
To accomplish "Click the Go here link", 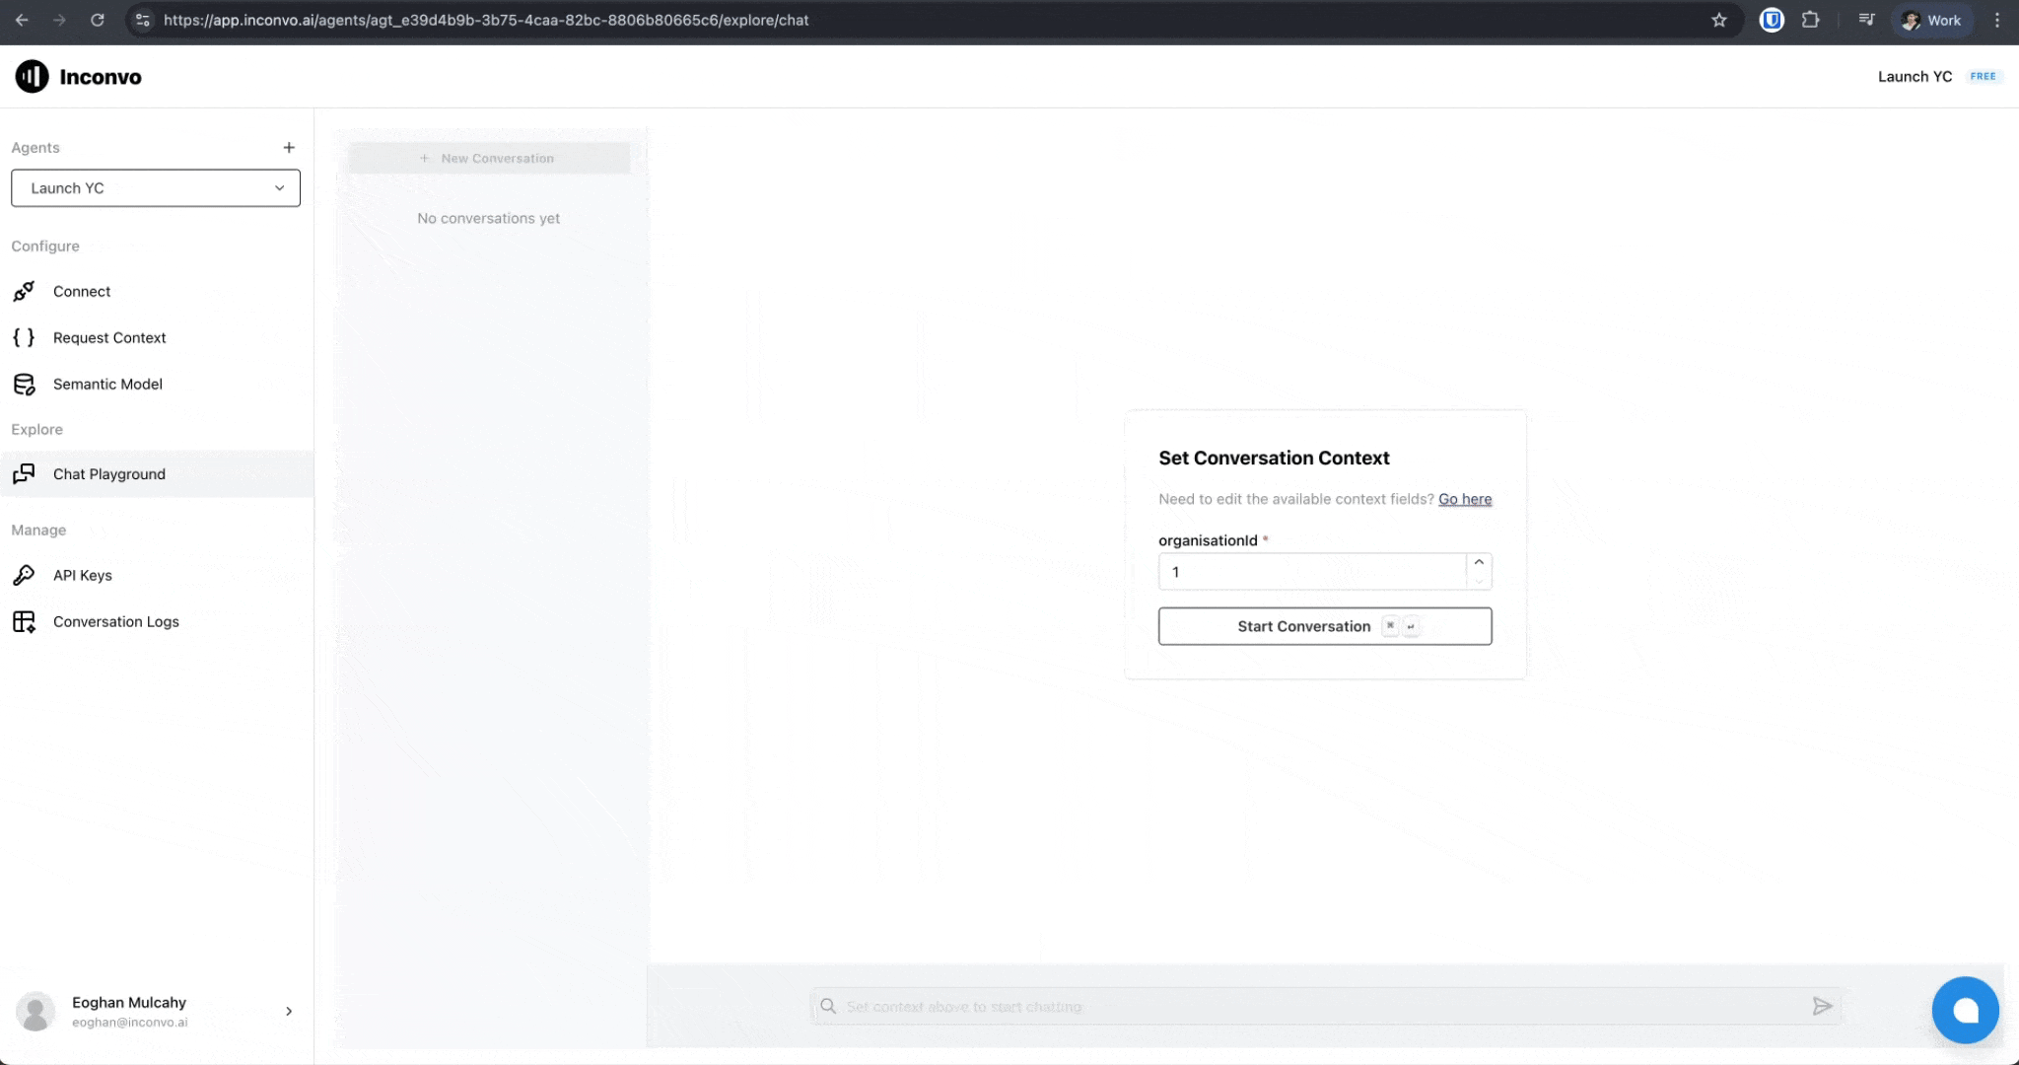I will (1464, 500).
